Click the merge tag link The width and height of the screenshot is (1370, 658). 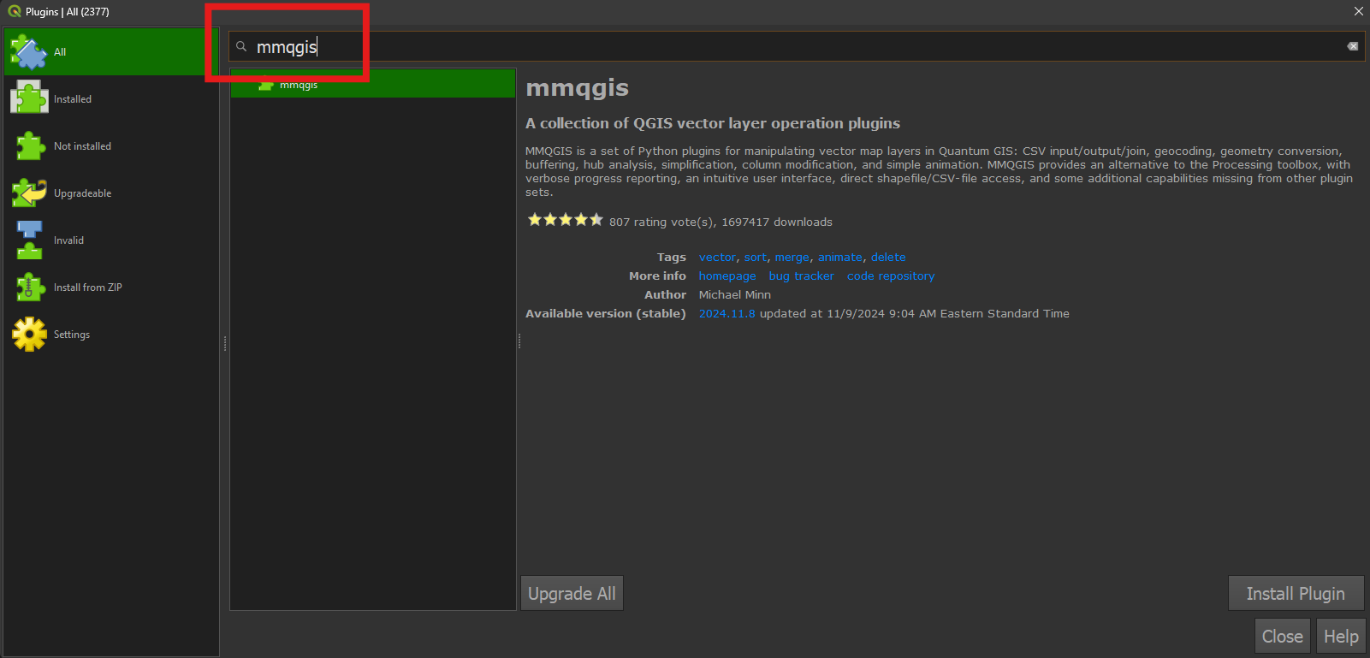(792, 257)
